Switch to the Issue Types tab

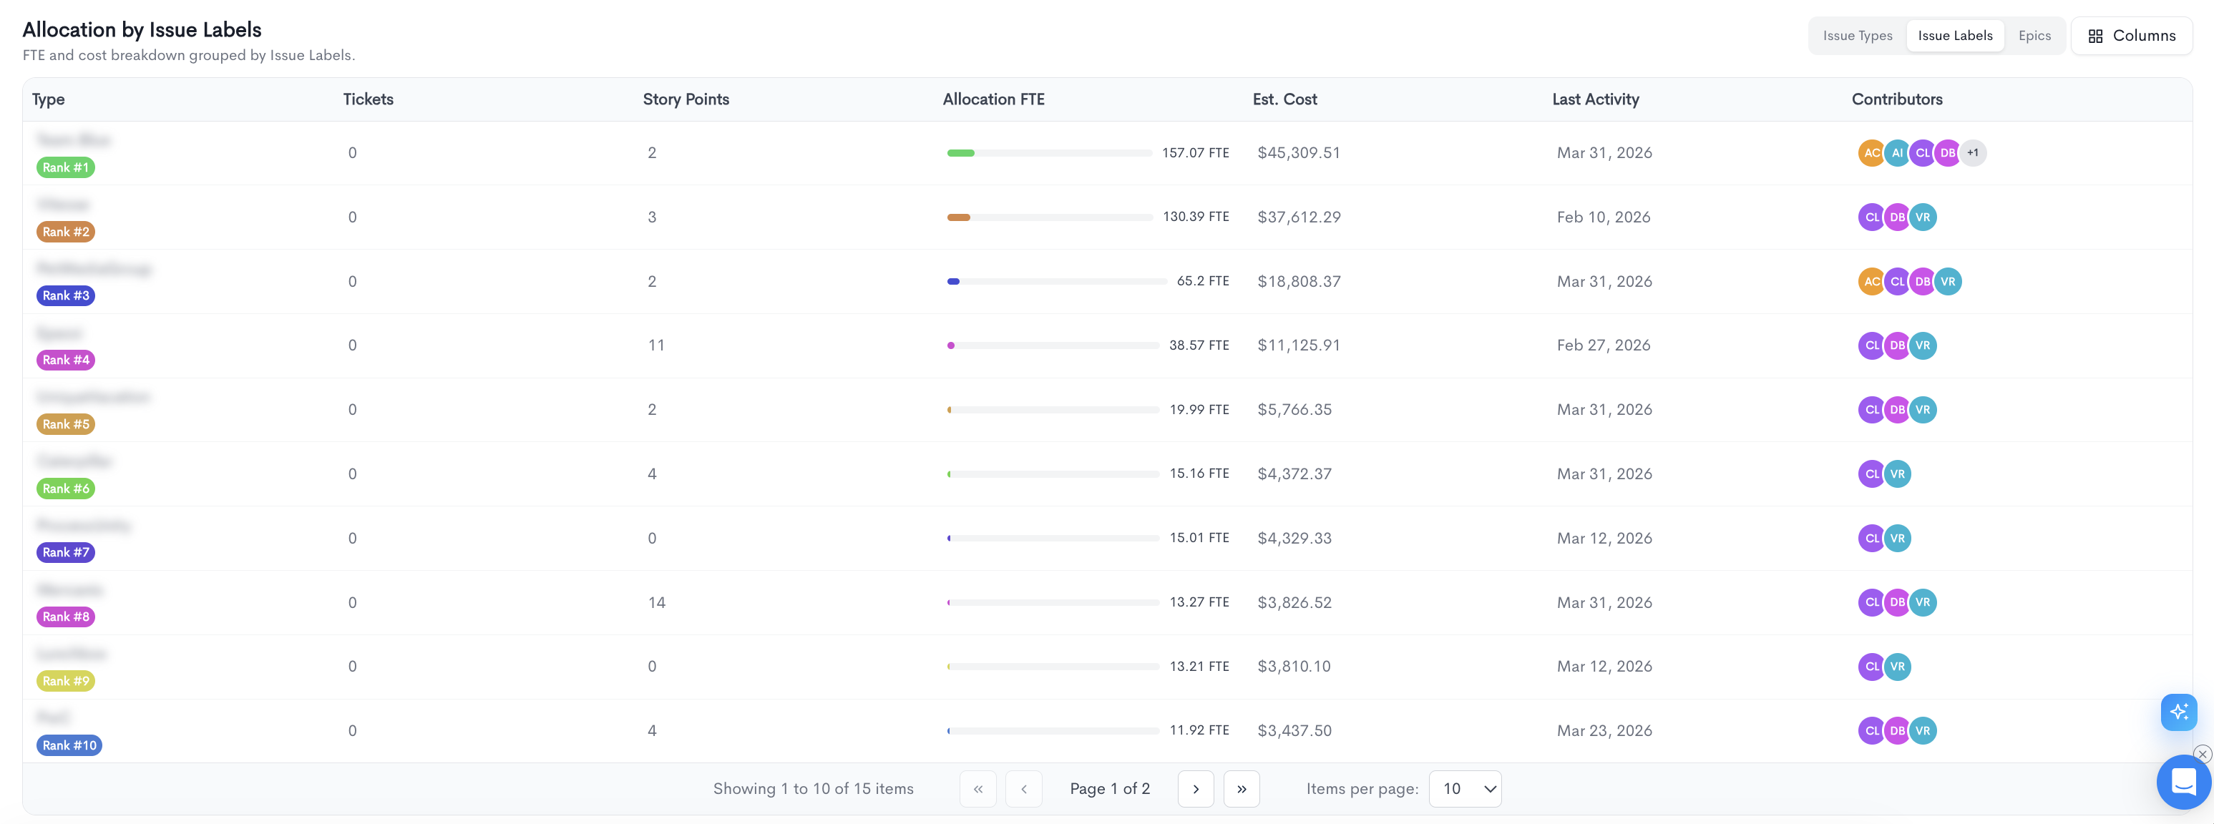pyautogui.click(x=1858, y=36)
